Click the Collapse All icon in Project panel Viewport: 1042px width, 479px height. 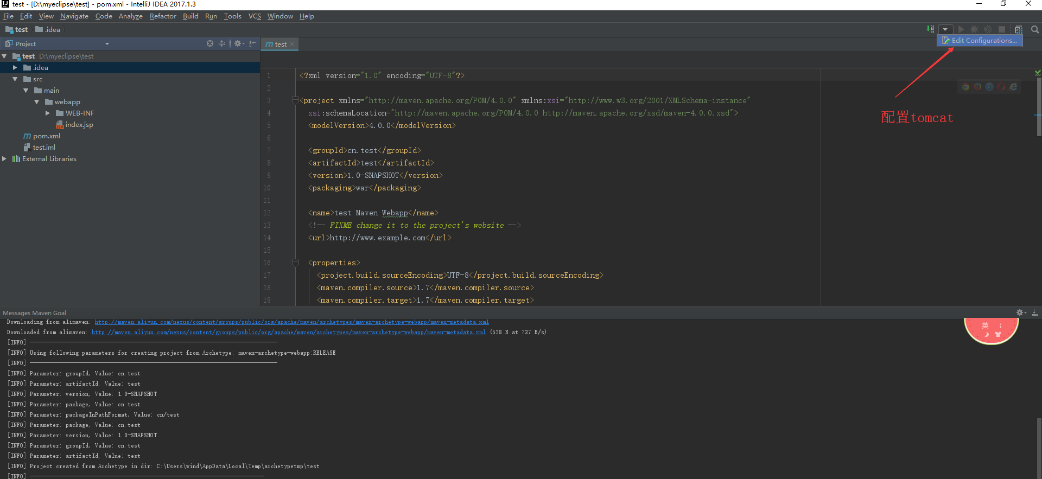[221, 43]
